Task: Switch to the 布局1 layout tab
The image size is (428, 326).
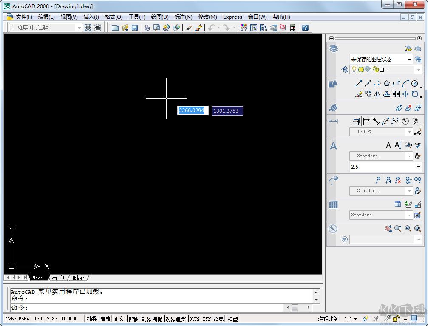Action: click(58, 278)
